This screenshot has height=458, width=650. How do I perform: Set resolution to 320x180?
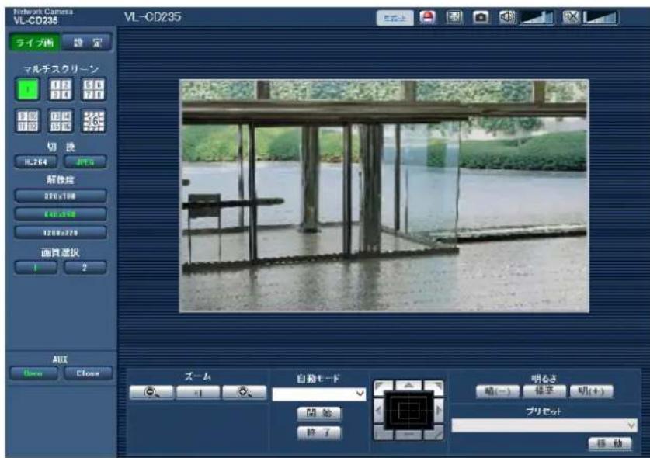tap(61, 196)
